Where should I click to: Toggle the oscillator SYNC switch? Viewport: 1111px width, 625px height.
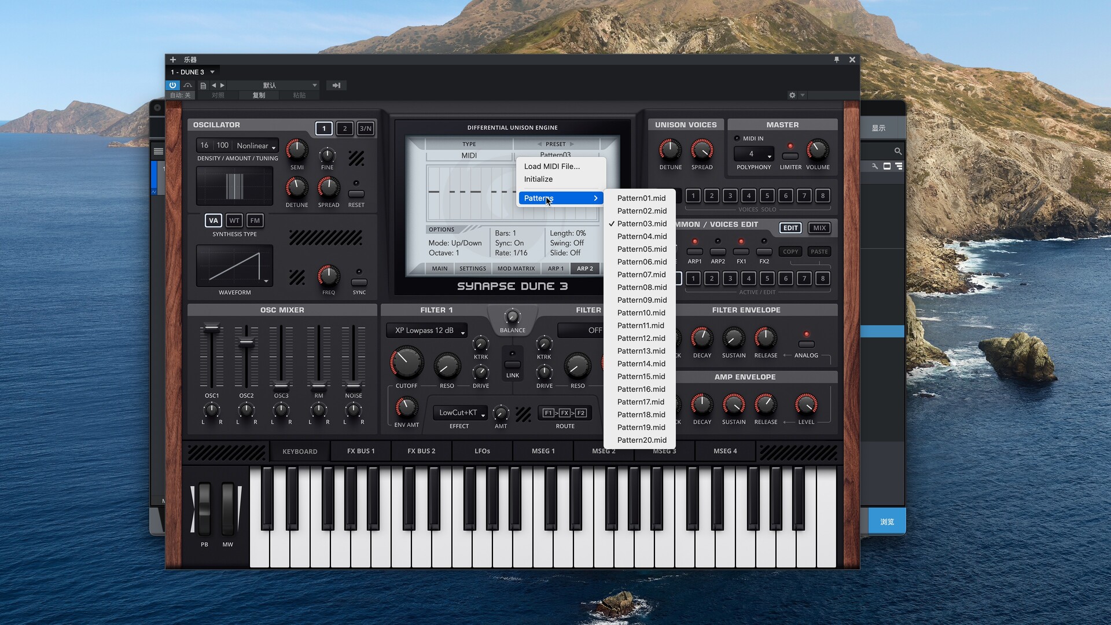coord(359,282)
